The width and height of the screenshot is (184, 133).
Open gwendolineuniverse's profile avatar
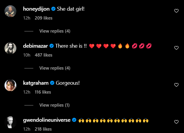pos(10,122)
